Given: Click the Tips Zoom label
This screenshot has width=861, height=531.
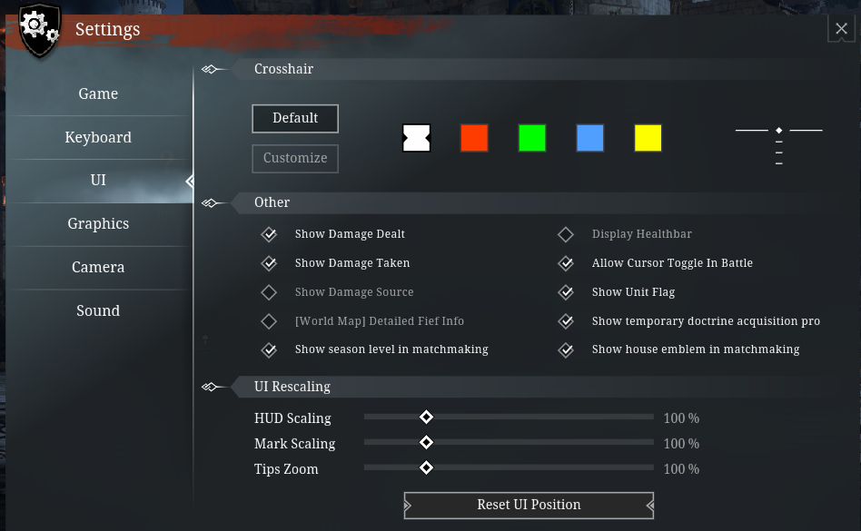Looking at the screenshot, I should [x=286, y=469].
